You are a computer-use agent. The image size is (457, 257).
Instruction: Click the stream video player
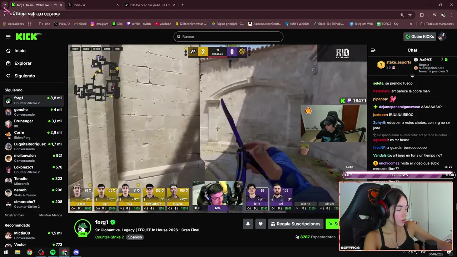click(217, 129)
